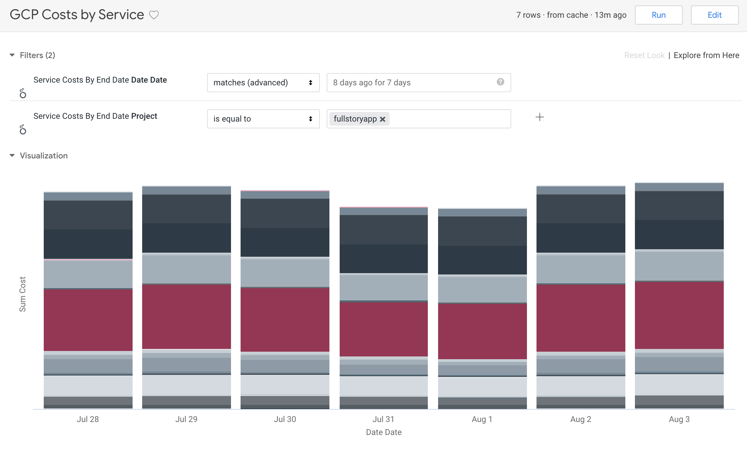Add another Project filter value with the + icon
Screen dimensions: 747x450
[540, 117]
